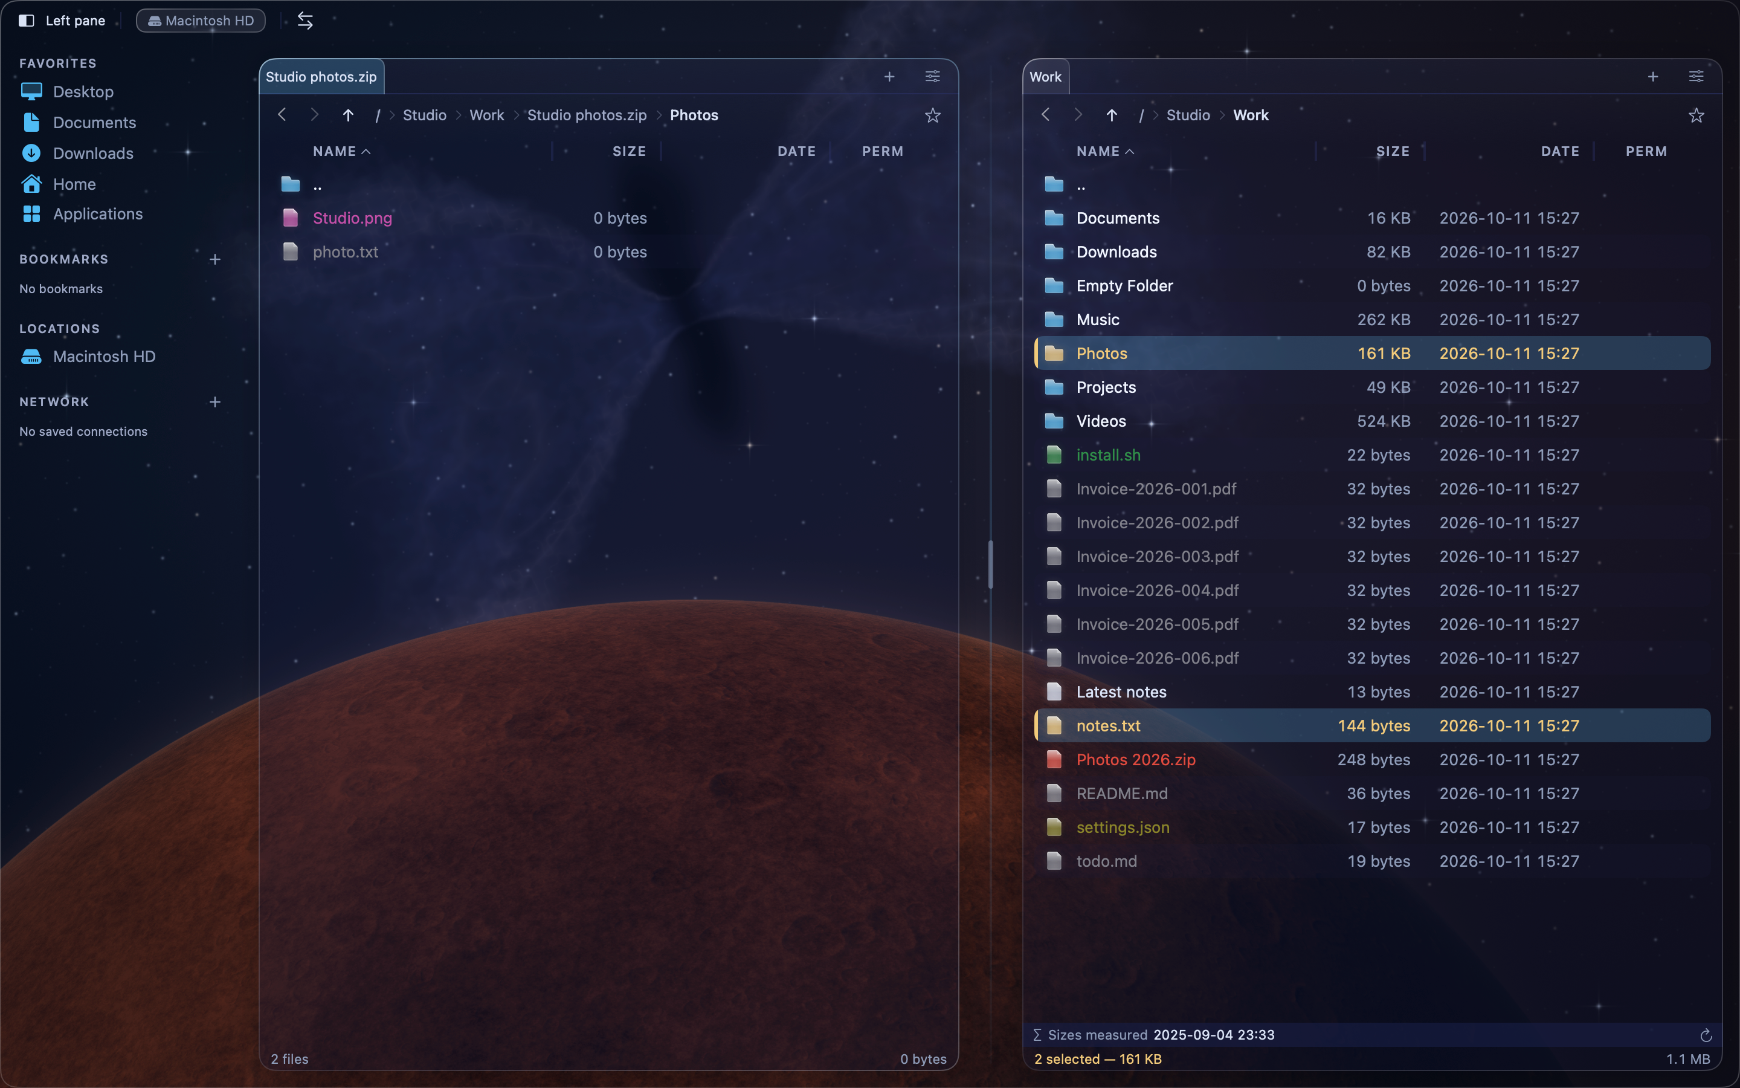Screen dimensions: 1740x1088
Task: Refresh measured sizes in status bar
Action: [x=1706, y=1035]
